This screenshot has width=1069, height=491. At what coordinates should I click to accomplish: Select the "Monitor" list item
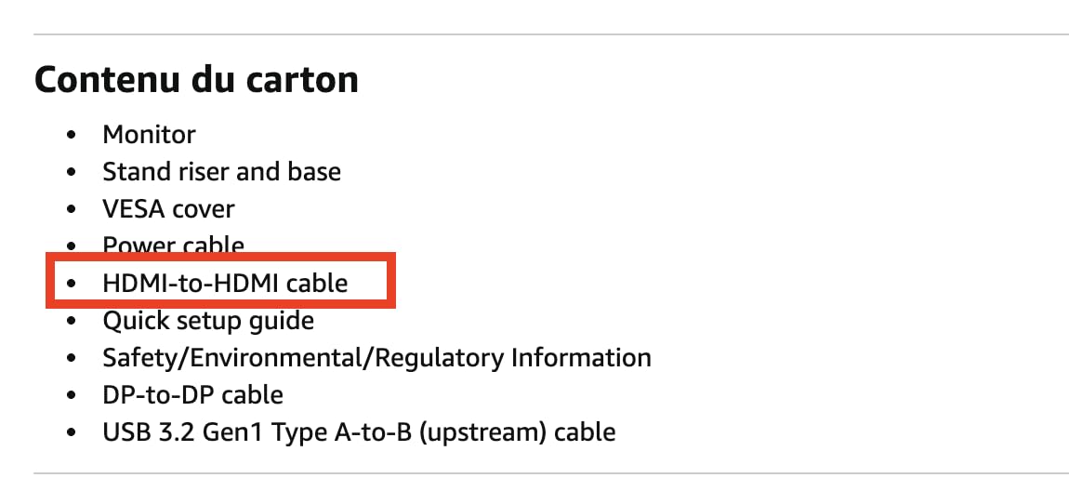[x=149, y=135]
